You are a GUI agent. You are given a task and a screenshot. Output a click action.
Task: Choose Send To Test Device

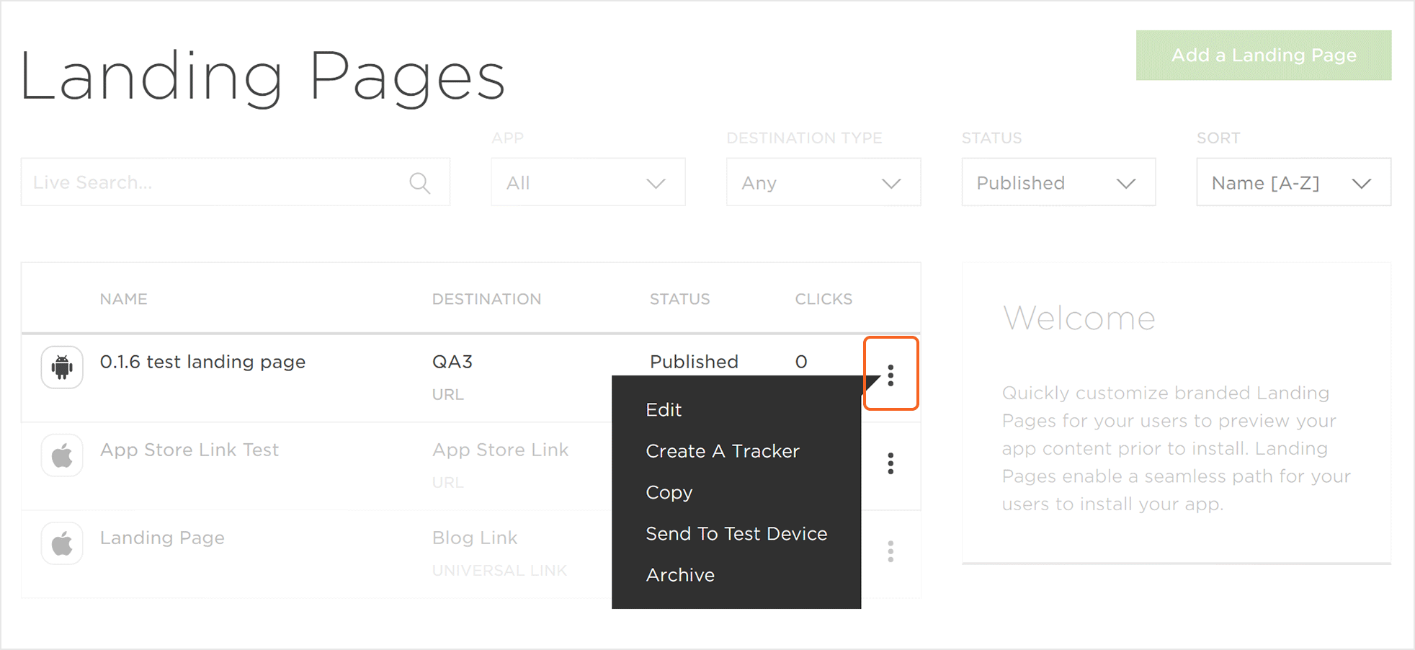tap(736, 534)
